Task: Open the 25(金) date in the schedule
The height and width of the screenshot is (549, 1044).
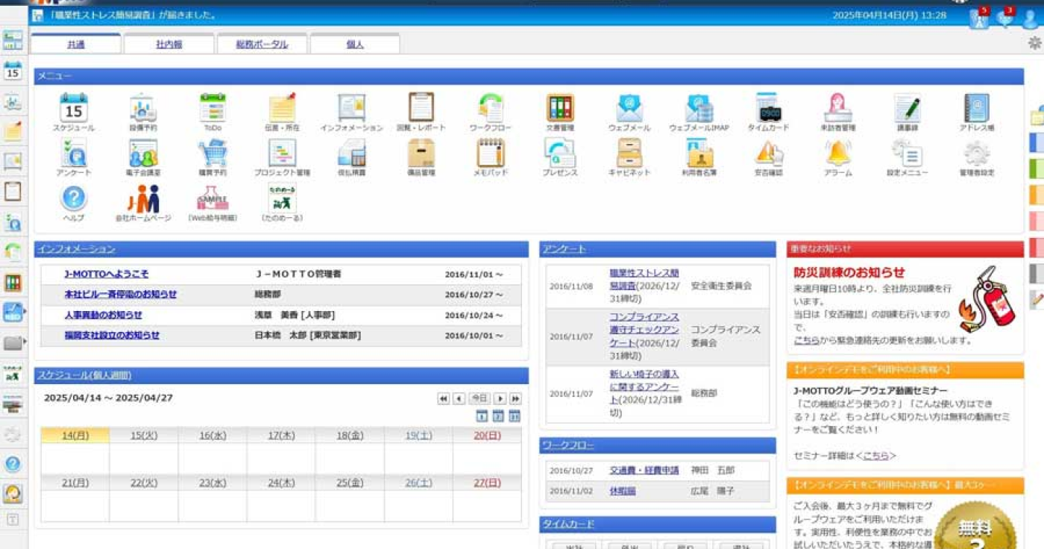Action: [350, 483]
